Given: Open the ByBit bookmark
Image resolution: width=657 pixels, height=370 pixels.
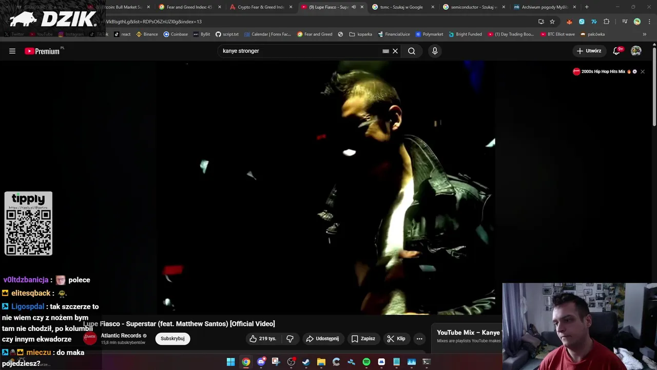Looking at the screenshot, I should (x=202, y=34).
